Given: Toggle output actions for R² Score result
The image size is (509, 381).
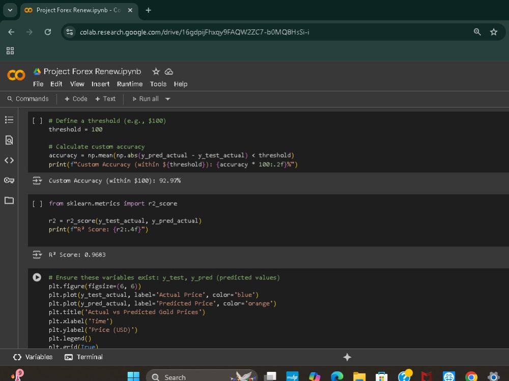Looking at the screenshot, I should [37, 255].
